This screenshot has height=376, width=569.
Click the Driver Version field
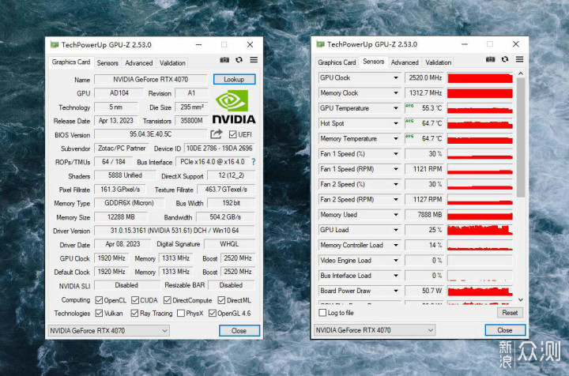pos(175,231)
